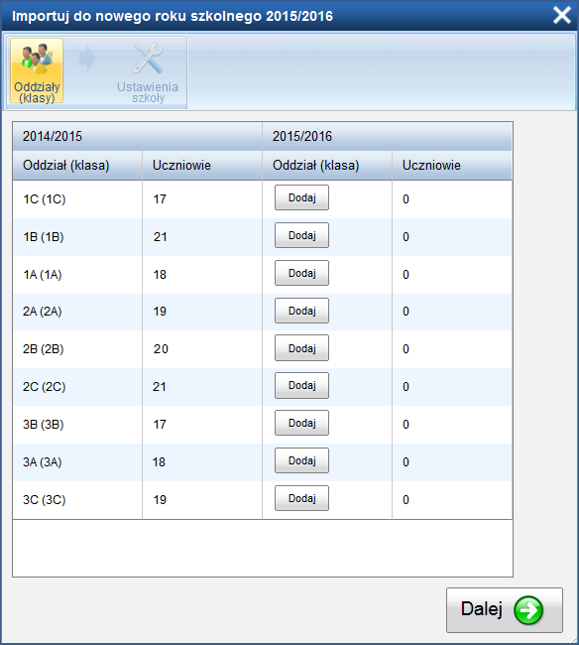
Task: Click the green arrow on Dalej
Action: point(528,610)
